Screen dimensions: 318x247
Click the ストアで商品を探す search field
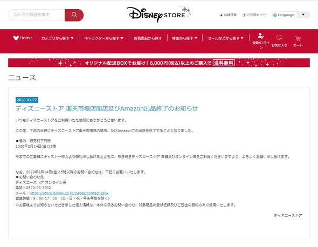tap(37, 15)
